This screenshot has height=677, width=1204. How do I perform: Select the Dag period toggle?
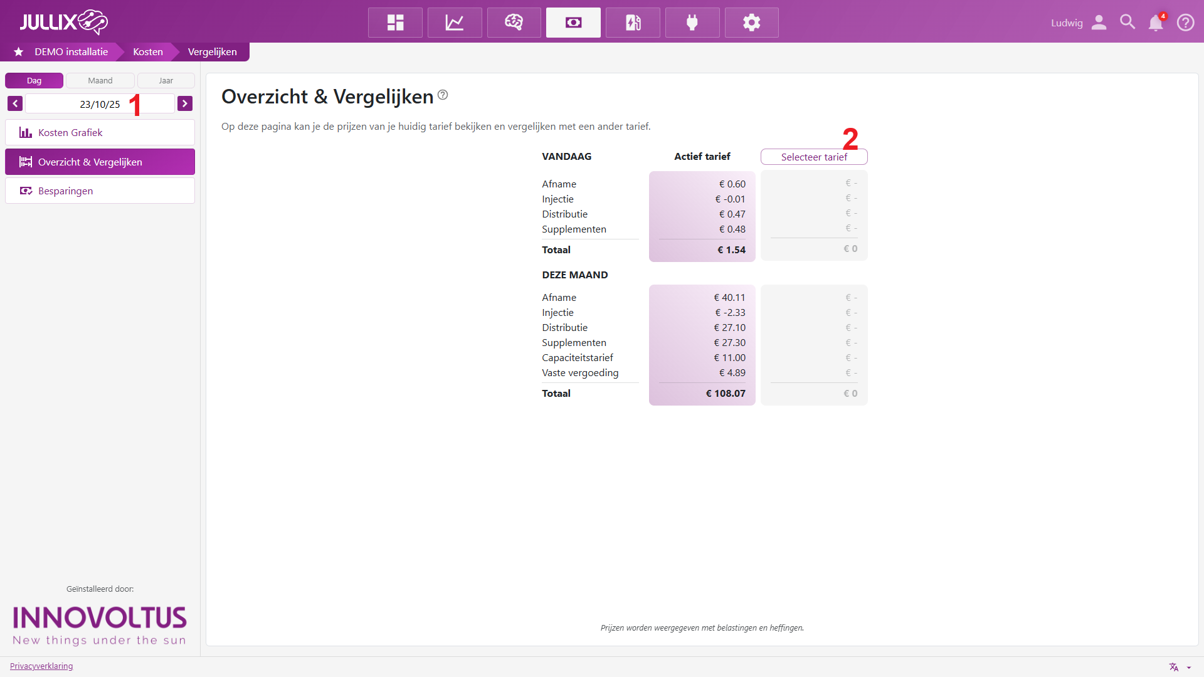[34, 80]
